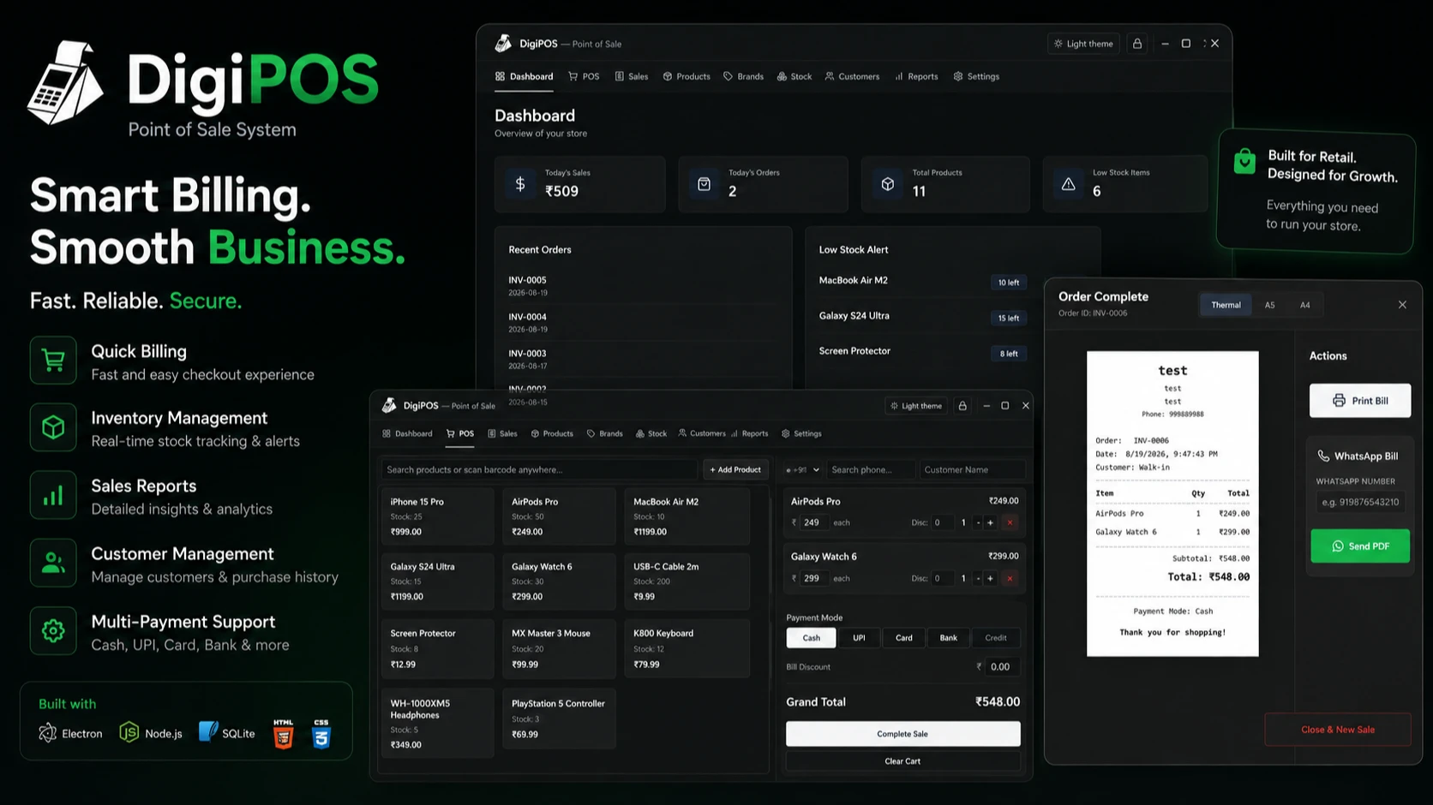The width and height of the screenshot is (1433, 805).
Task: Open the +91 country code dropdown
Action: (x=802, y=470)
